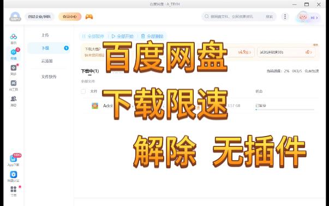Open the home (首页) sidebar icon
329x206 pixels.
pos(14,37)
